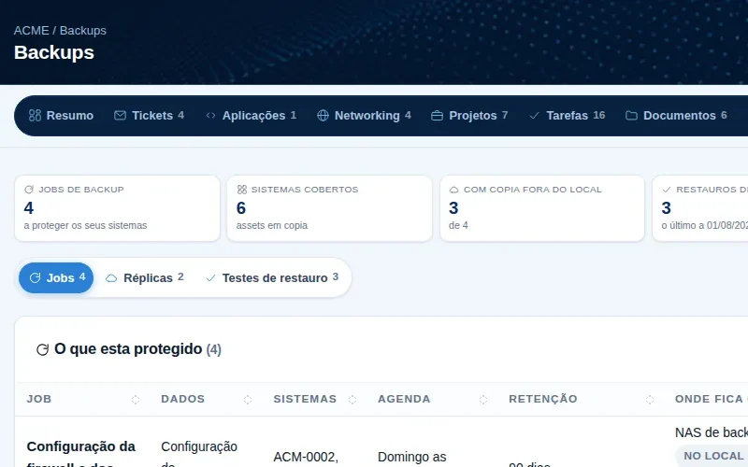Sort table by RETENÇÃO column arrows

(x=650, y=400)
